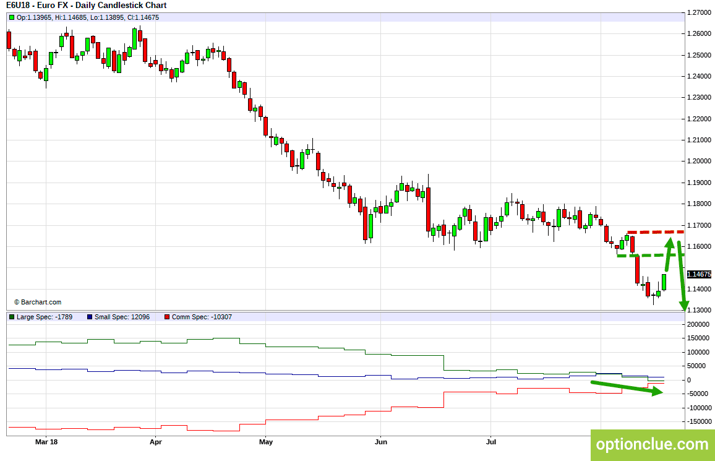Open the optionclue.com watermark link
The width and height of the screenshot is (715, 461).
(652, 444)
